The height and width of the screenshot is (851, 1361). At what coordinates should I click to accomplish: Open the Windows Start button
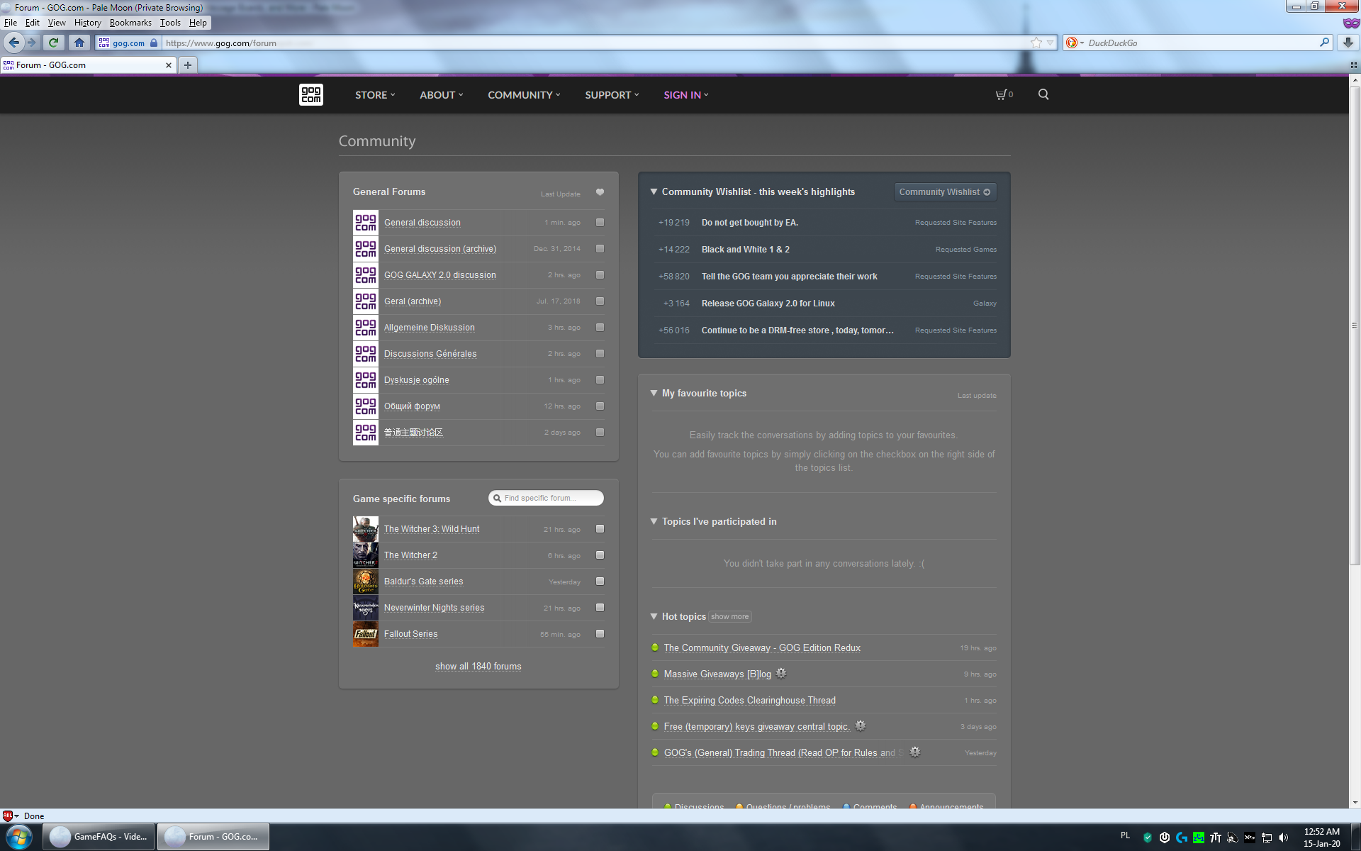pos(18,837)
